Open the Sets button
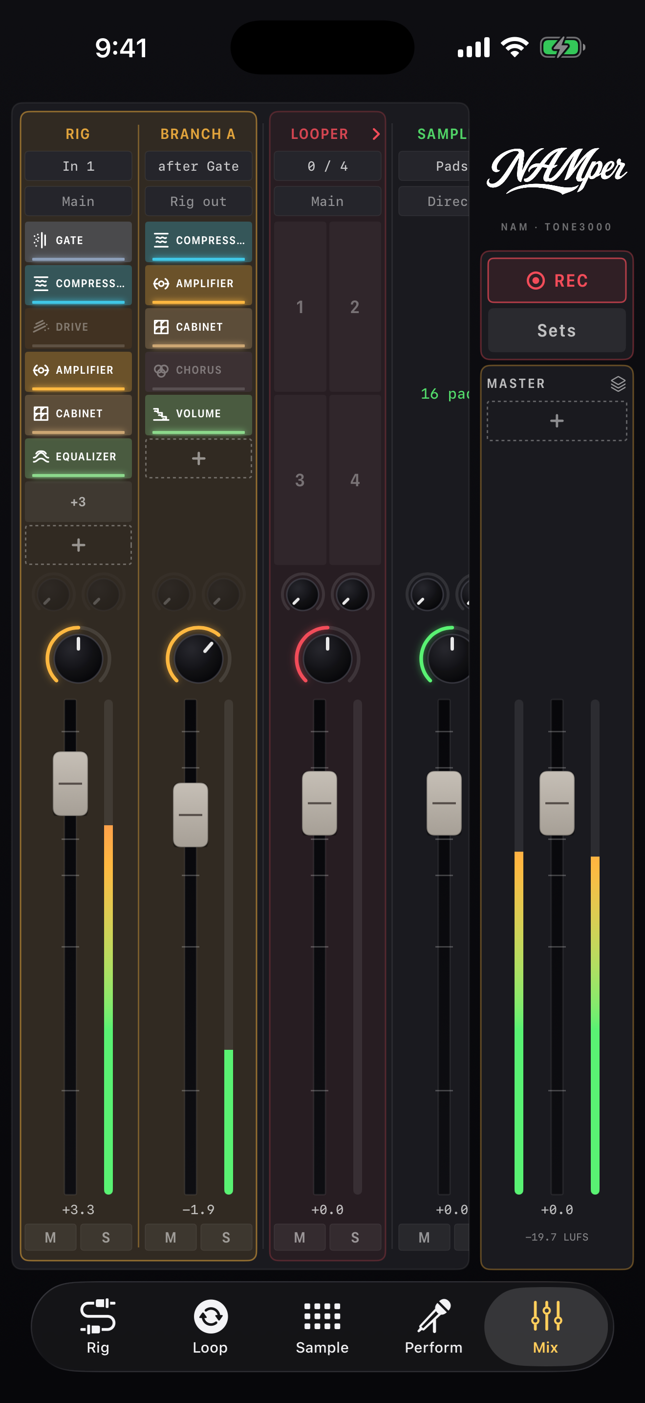The height and width of the screenshot is (1403, 645). click(x=557, y=331)
